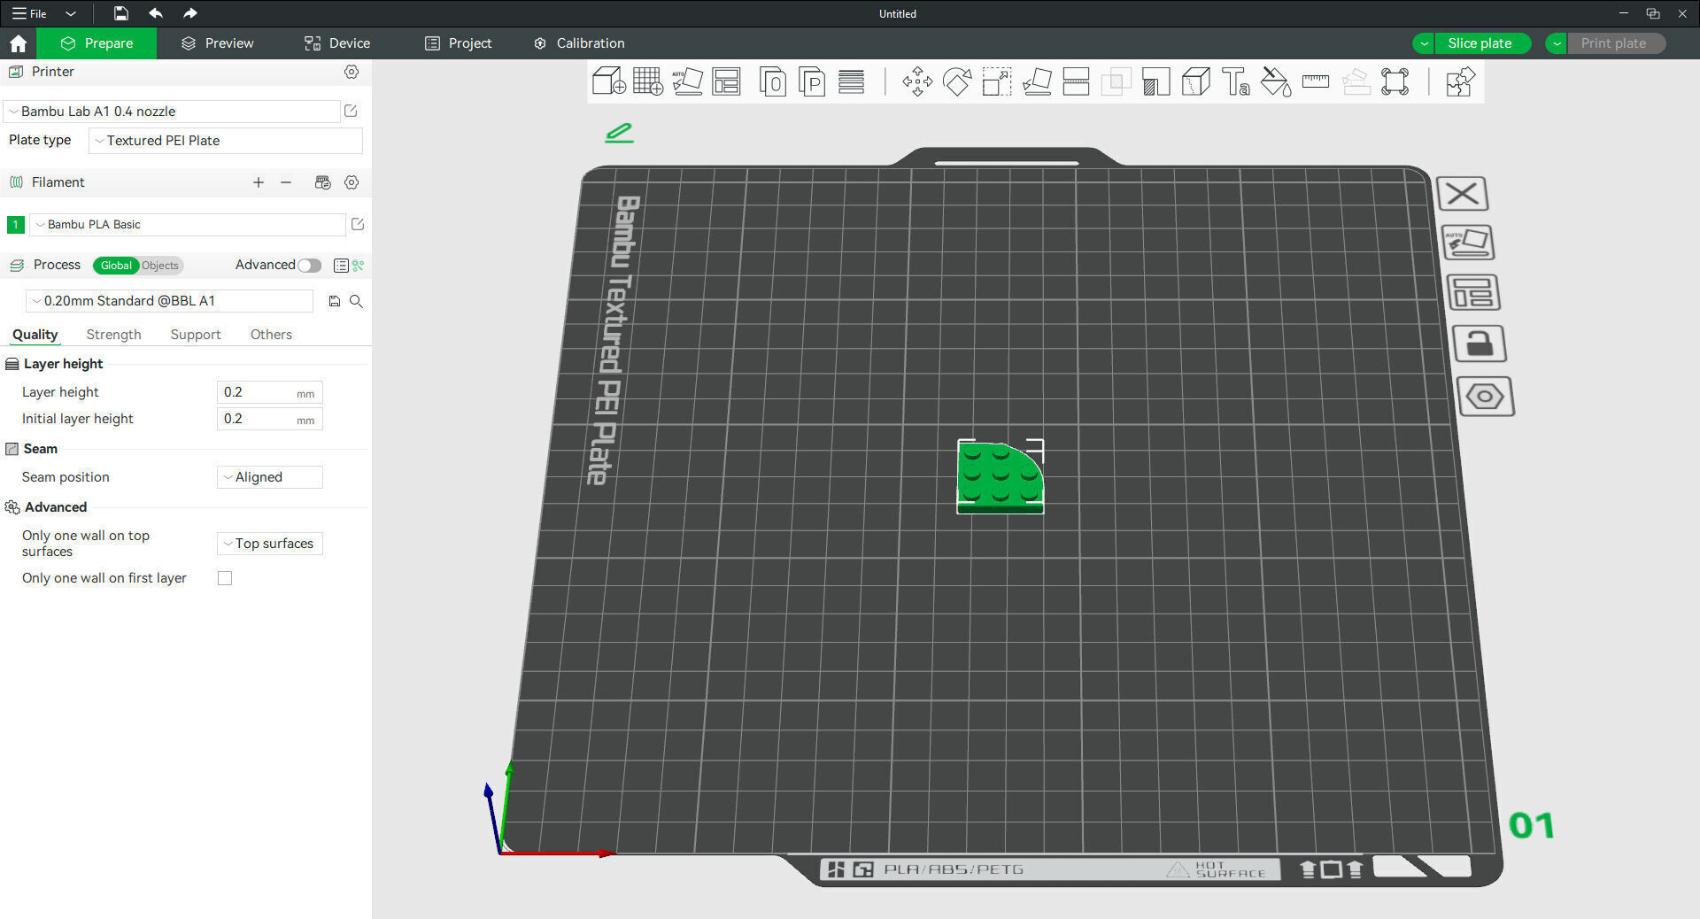Open the Bambu PLA Basic filament dropdown
1700x919 pixels.
[188, 225]
